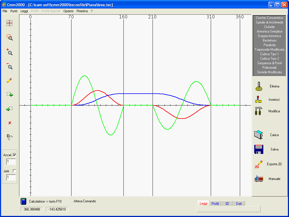This screenshot has height=217, width=289.
Task: Open the Punti menu
Action: pyautogui.click(x=14, y=11)
